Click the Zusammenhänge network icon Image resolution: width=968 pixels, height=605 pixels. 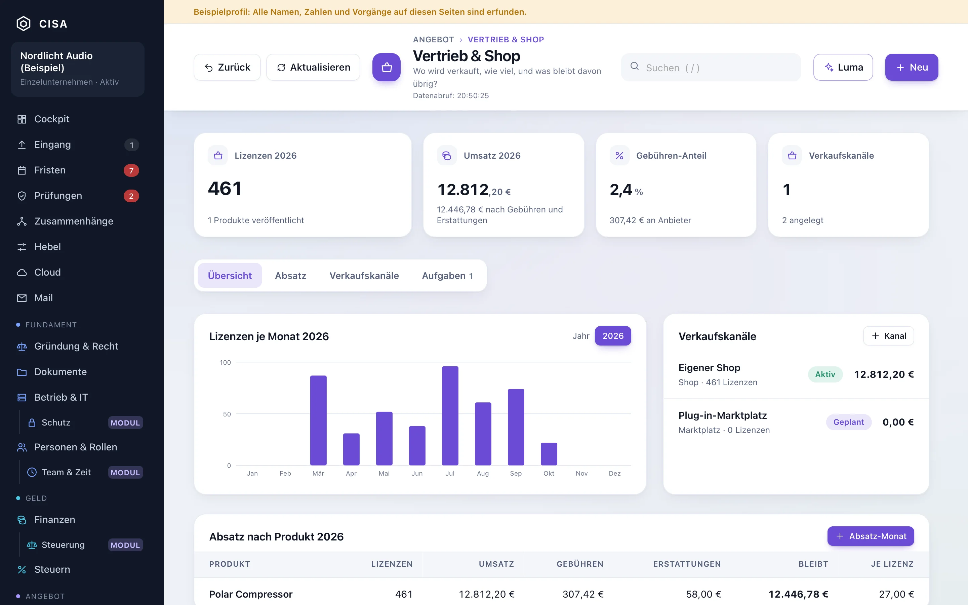tap(22, 221)
